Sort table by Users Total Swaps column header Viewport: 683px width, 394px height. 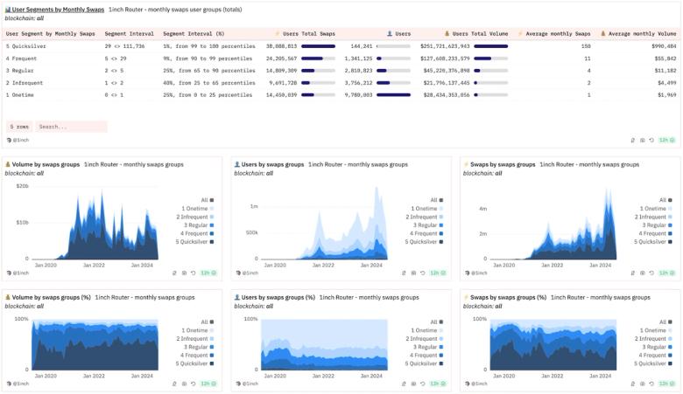[306, 33]
